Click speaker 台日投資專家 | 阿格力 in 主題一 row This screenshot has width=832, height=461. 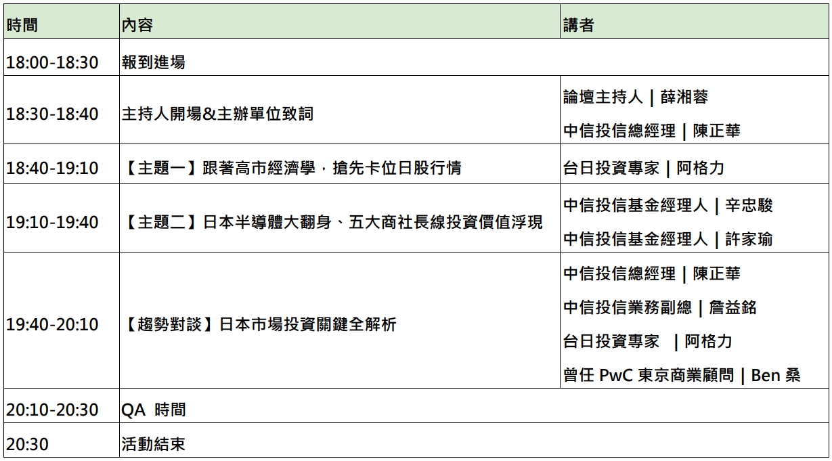pos(643,168)
